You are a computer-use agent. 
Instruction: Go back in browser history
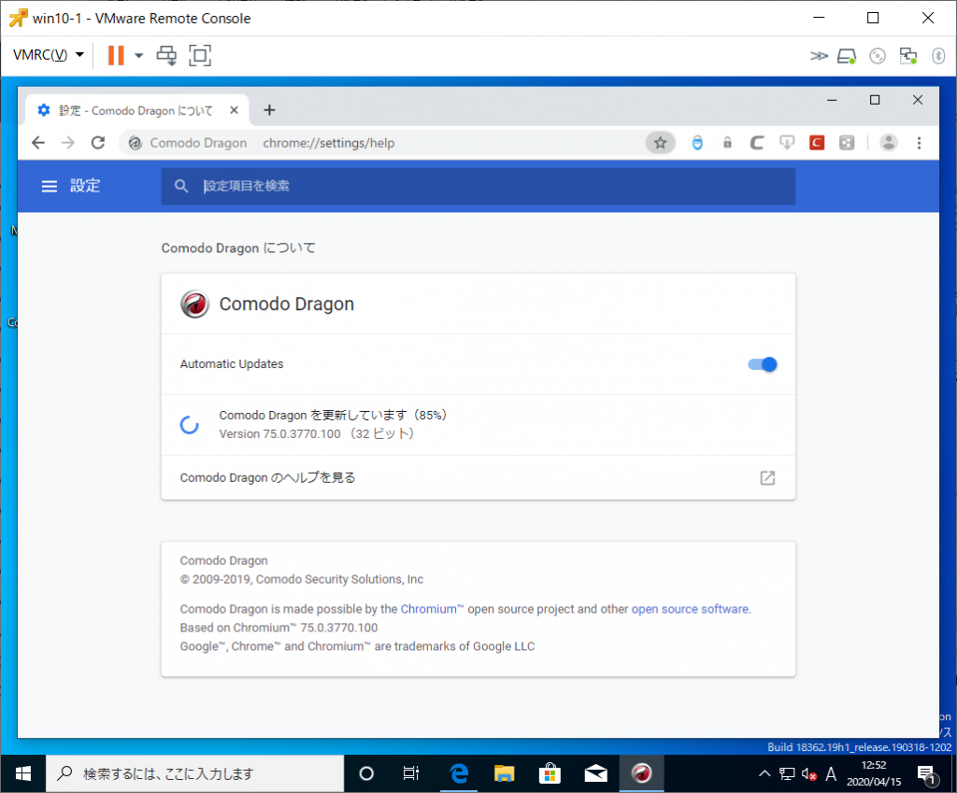coord(38,143)
